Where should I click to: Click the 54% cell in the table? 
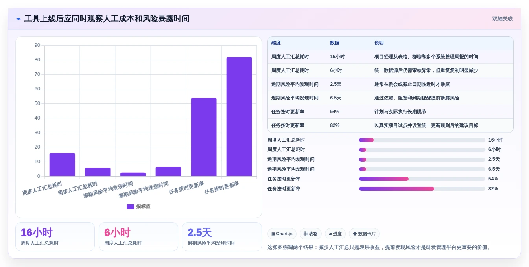coord(335,112)
